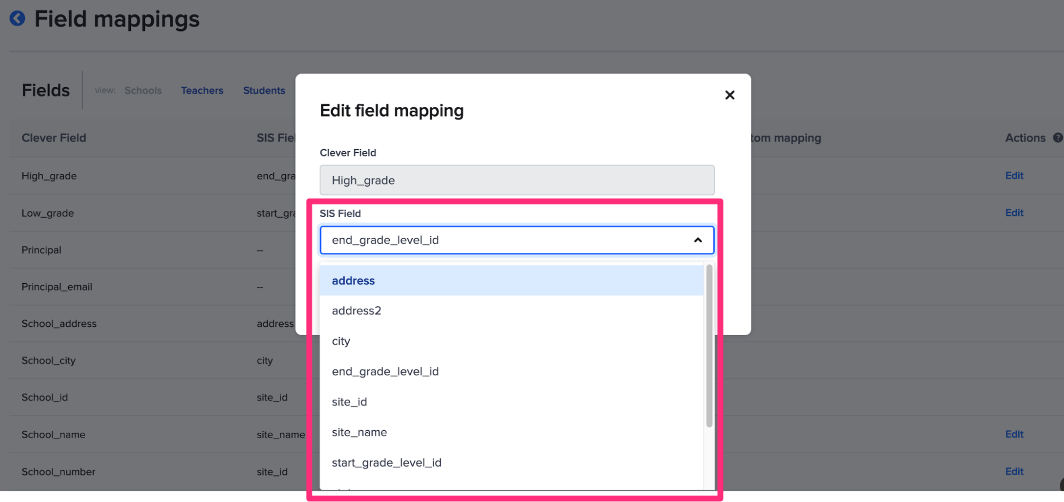Edit the High_grade field mapping
This screenshot has width=1064, height=502.
(x=1014, y=175)
